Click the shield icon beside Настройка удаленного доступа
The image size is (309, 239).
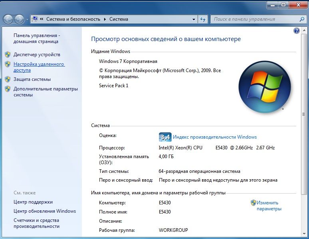[8, 64]
